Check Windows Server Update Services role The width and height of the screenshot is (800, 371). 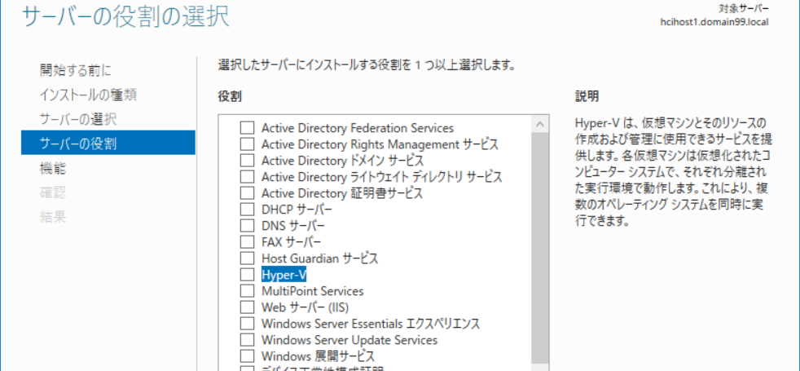(x=247, y=340)
